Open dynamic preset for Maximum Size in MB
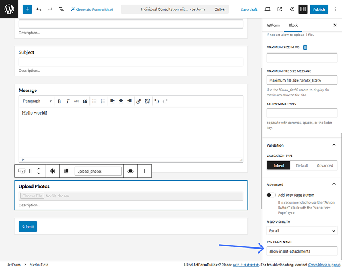 pos(305,47)
